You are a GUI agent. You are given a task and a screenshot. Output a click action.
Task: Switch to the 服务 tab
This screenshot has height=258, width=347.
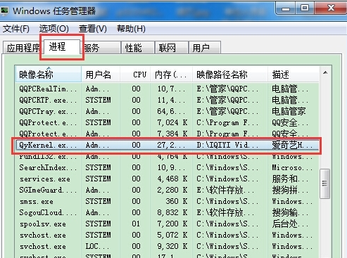pos(101,48)
